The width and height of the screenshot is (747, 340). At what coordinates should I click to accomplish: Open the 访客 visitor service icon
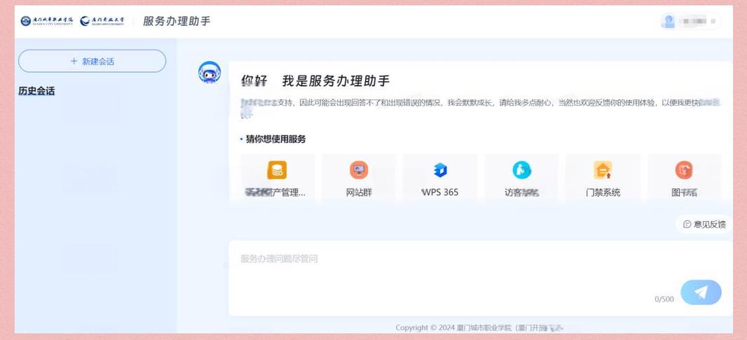tap(521, 170)
